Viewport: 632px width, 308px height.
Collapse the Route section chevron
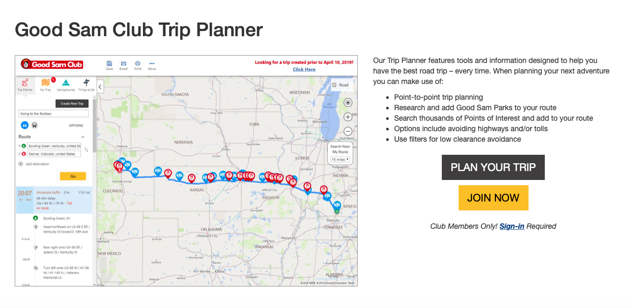pos(83,136)
